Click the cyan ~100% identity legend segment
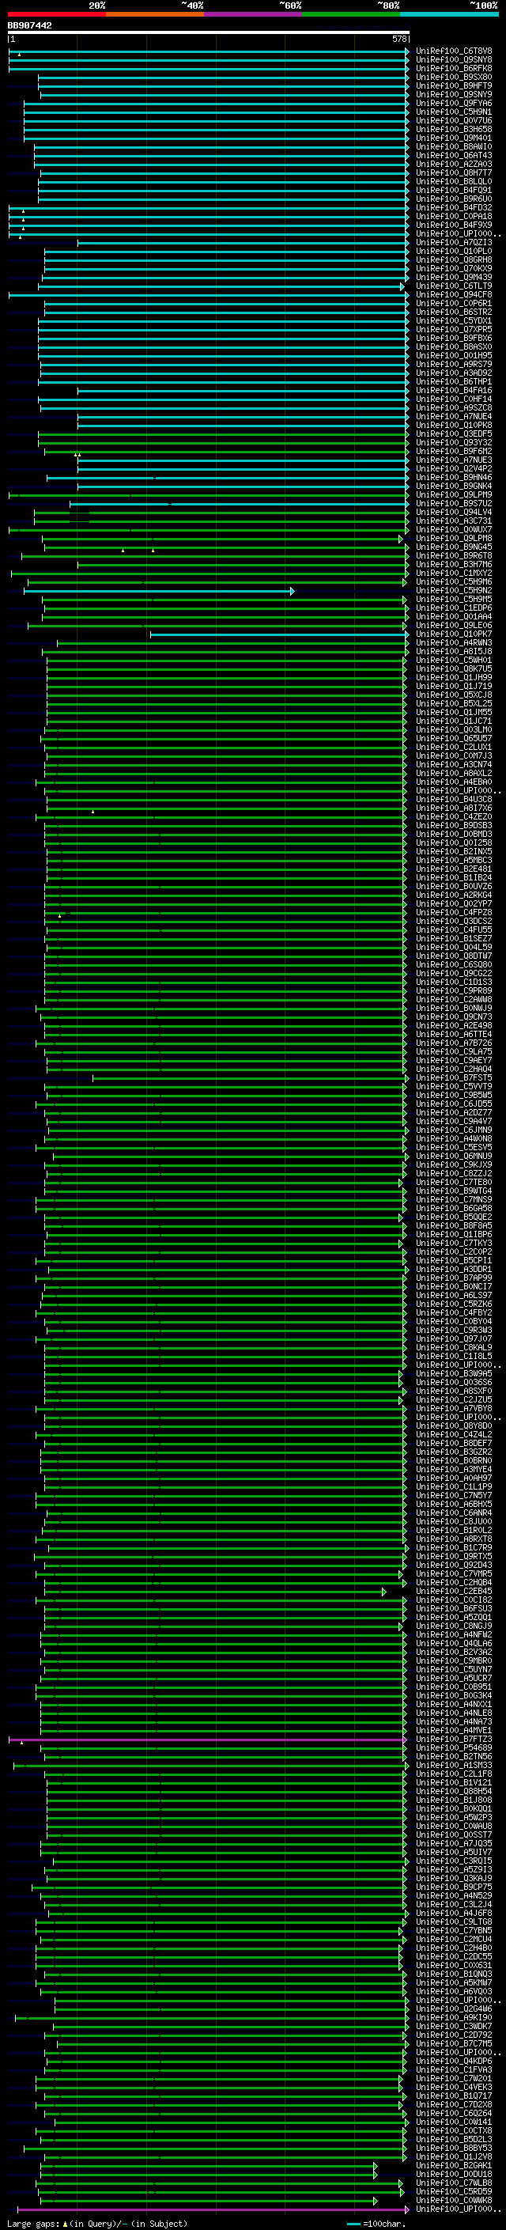Image resolution: width=506 pixels, height=2230 pixels. click(450, 14)
